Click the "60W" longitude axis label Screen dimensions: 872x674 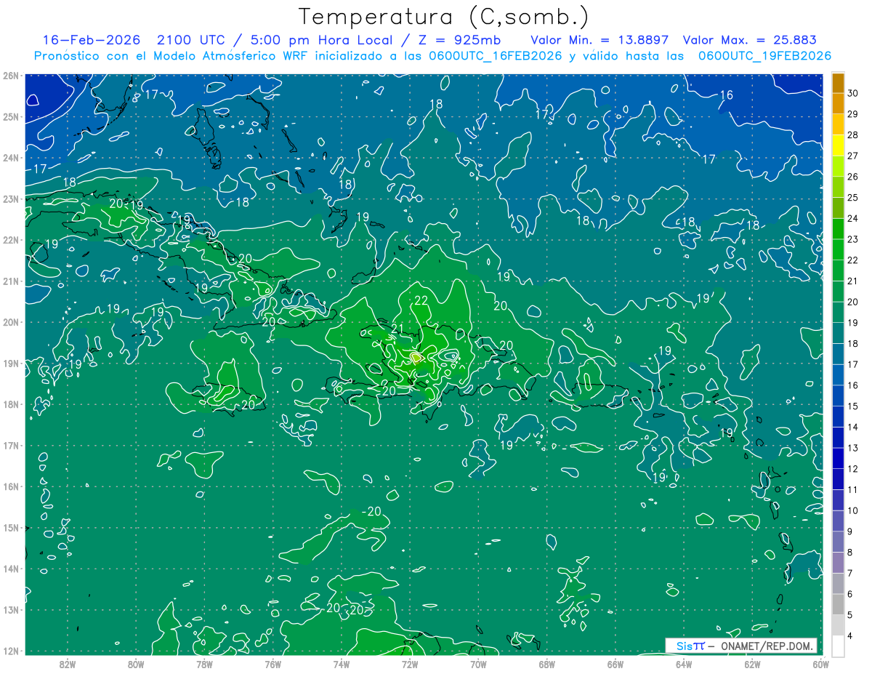[820, 664]
